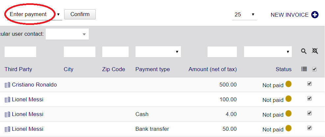
Task: Expand the Payment type filter dropdown
Action: click(158, 52)
